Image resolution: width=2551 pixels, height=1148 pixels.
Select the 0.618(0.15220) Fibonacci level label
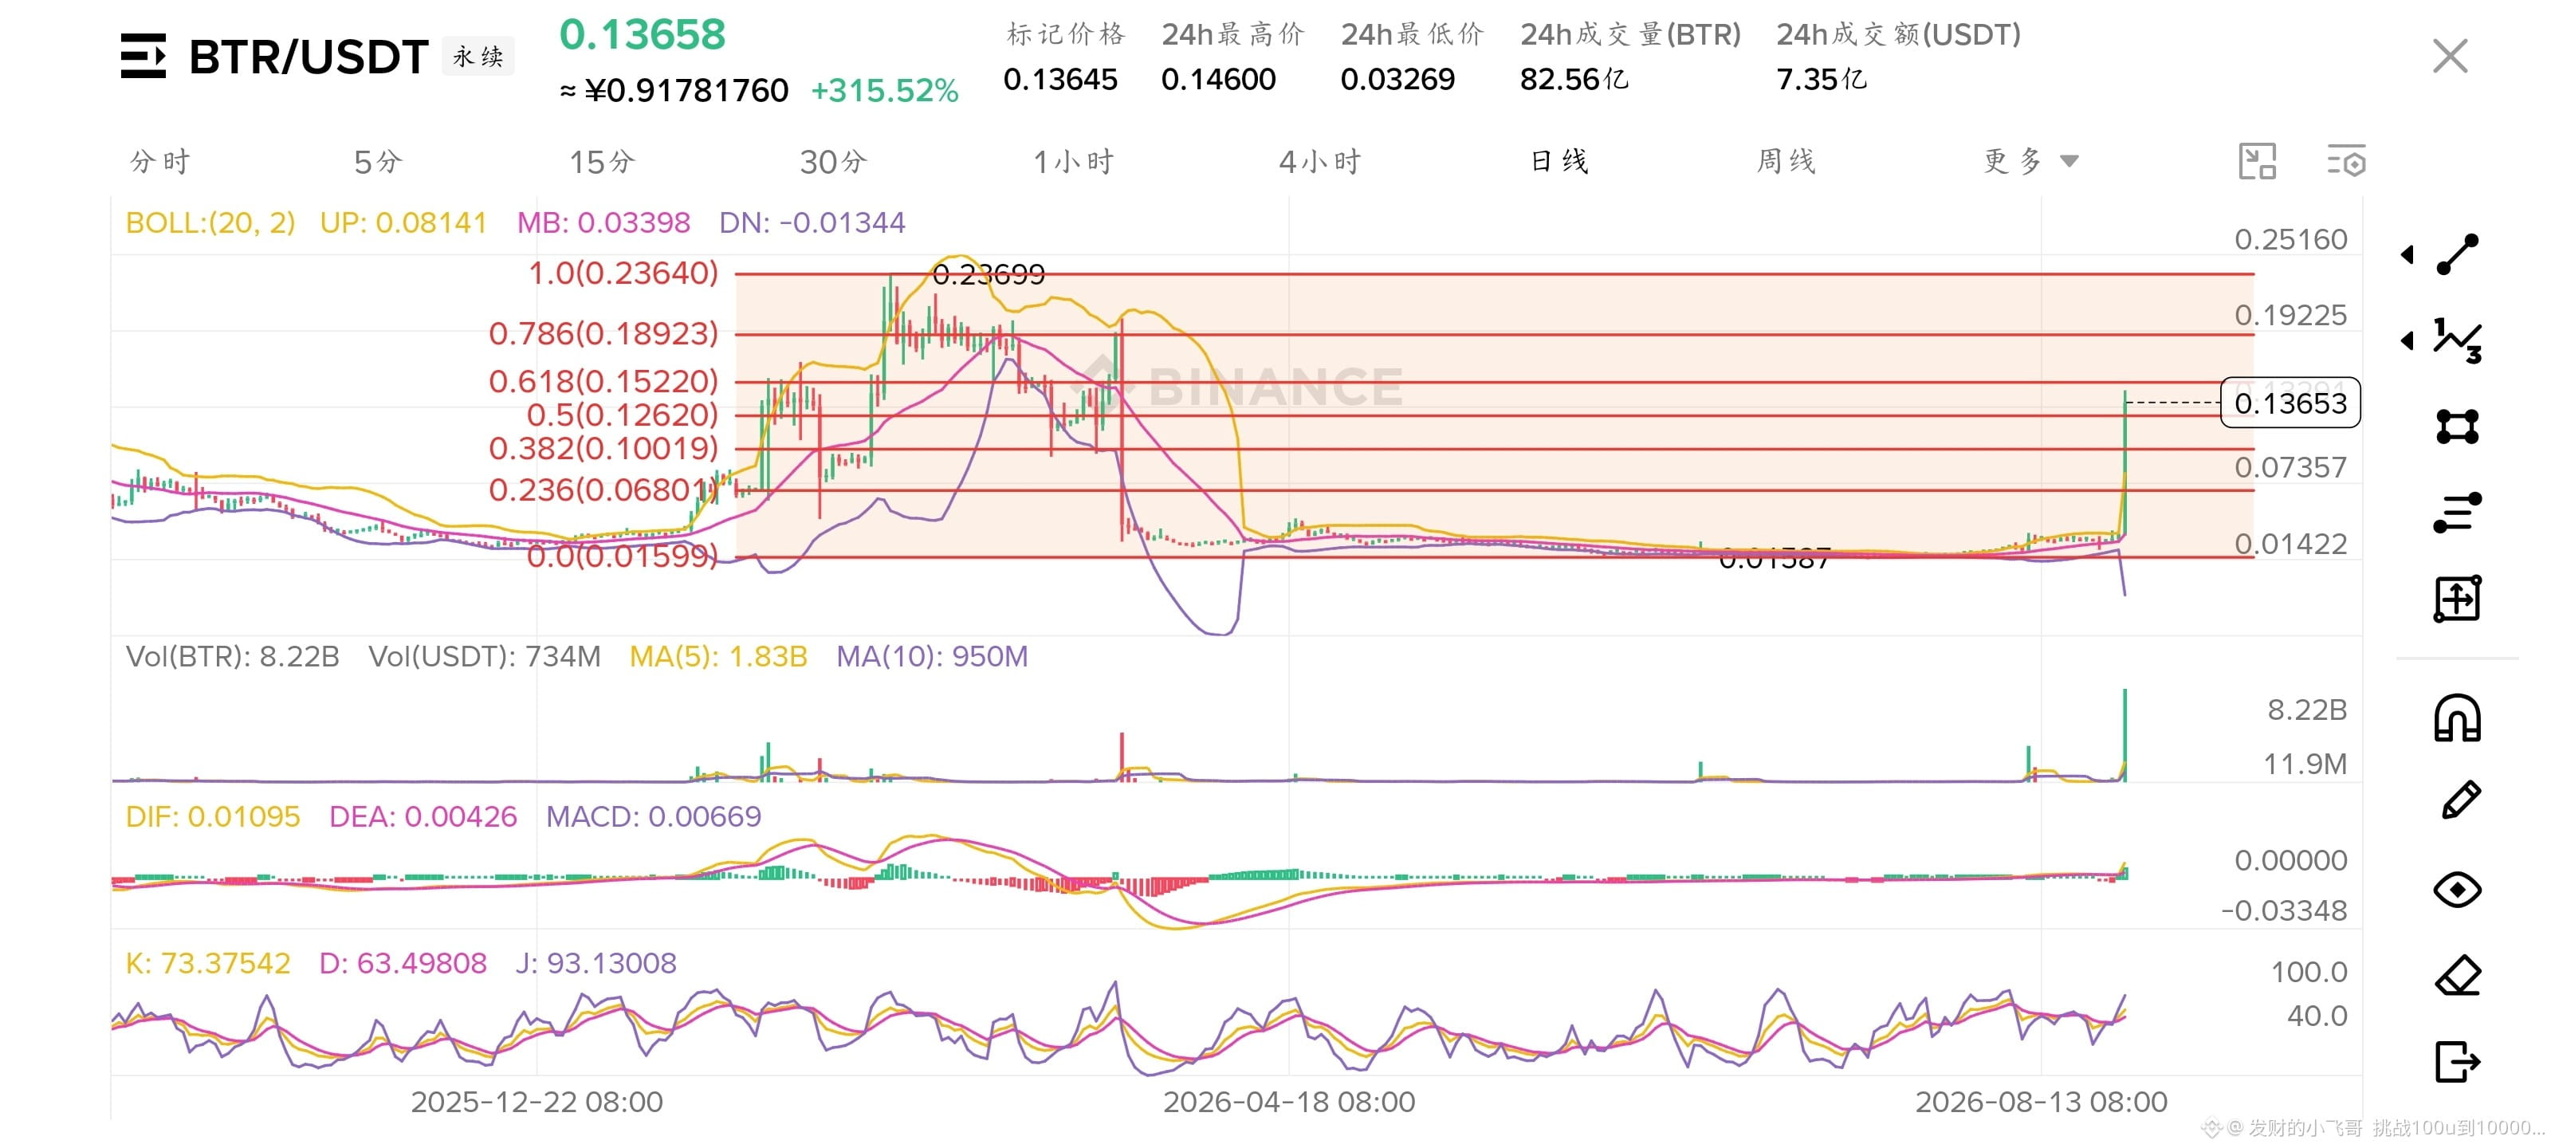tap(603, 381)
